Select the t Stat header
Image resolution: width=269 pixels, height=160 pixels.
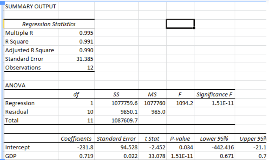pos(152,139)
